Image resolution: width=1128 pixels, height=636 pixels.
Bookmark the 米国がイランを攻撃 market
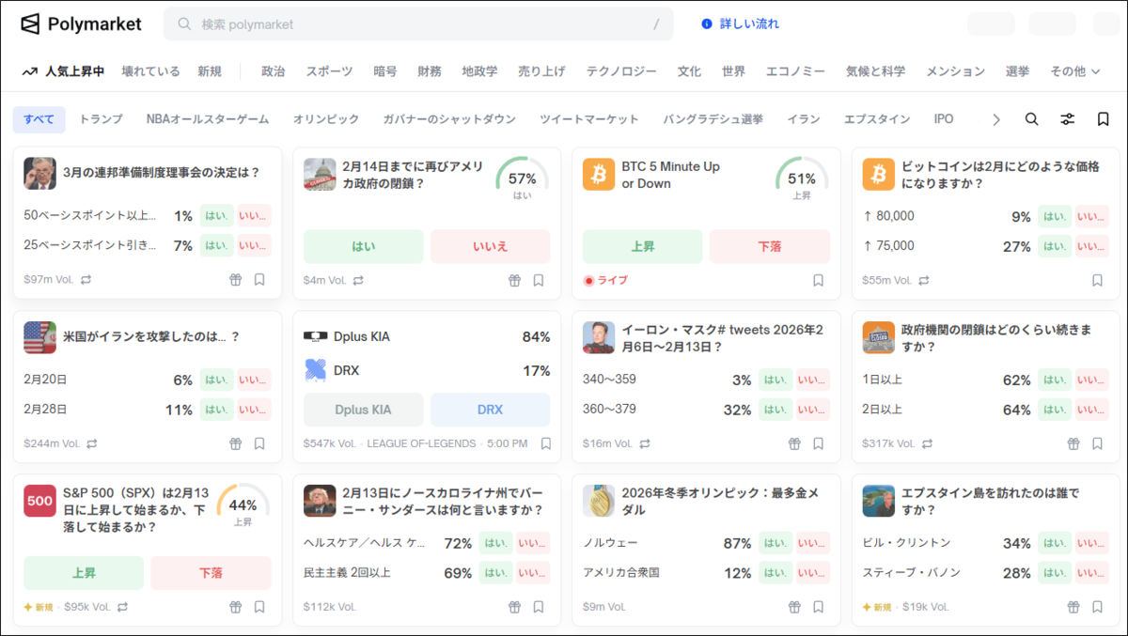[x=259, y=443]
